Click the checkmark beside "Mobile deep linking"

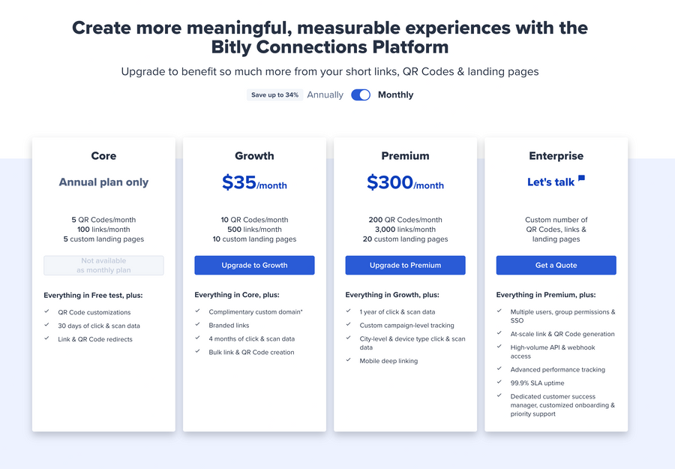(x=348, y=361)
